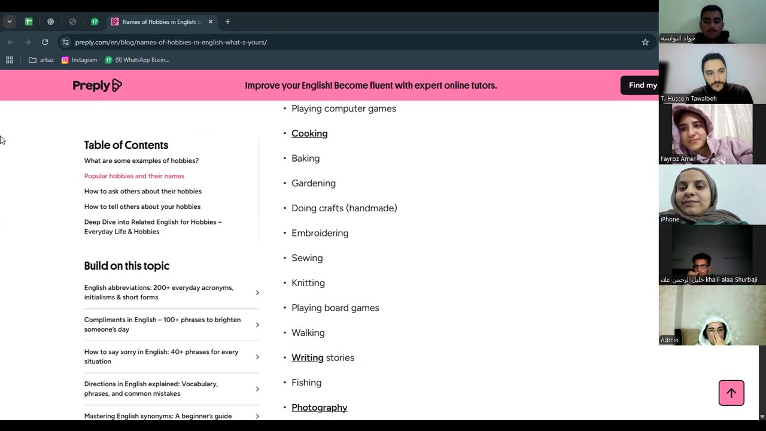
Task: Click the Embroidering list item
Action: [x=320, y=233]
